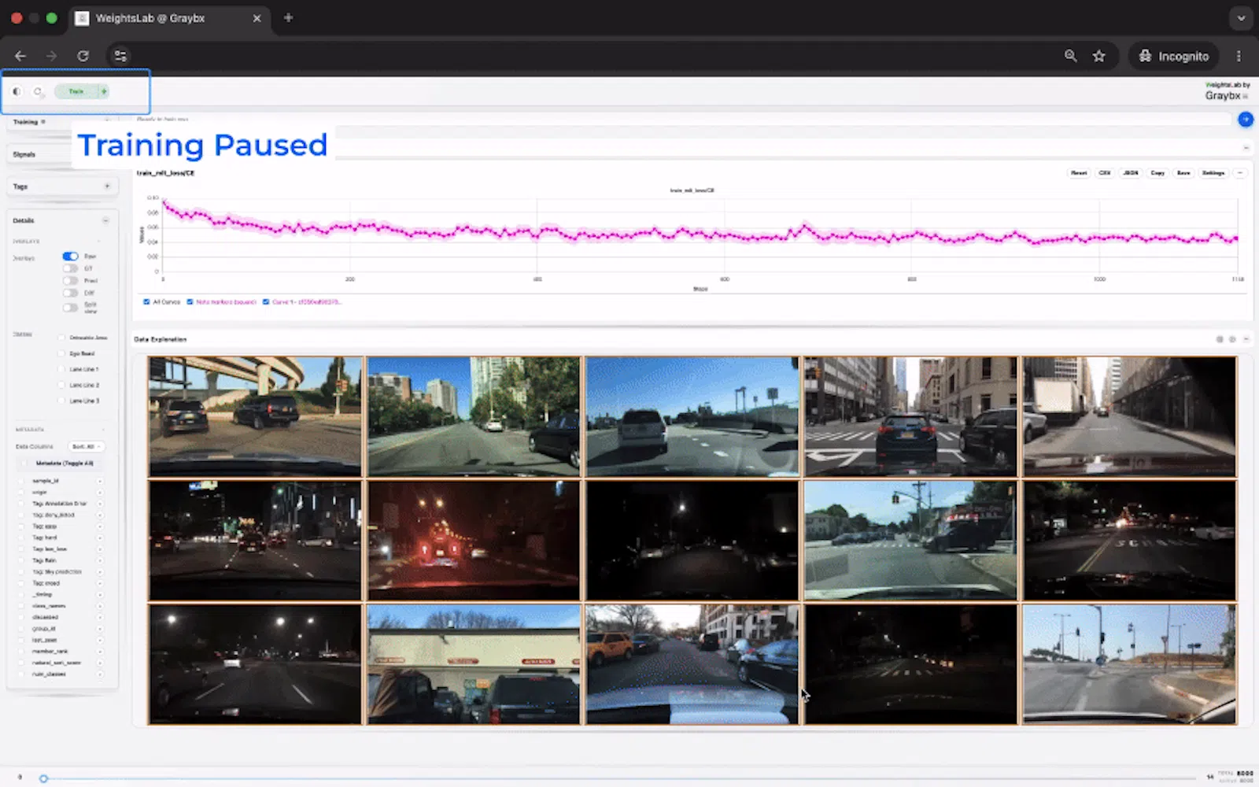Viewport: 1259px width, 787px height.
Task: Enable the GT overlay toggle
Action: [x=71, y=268]
